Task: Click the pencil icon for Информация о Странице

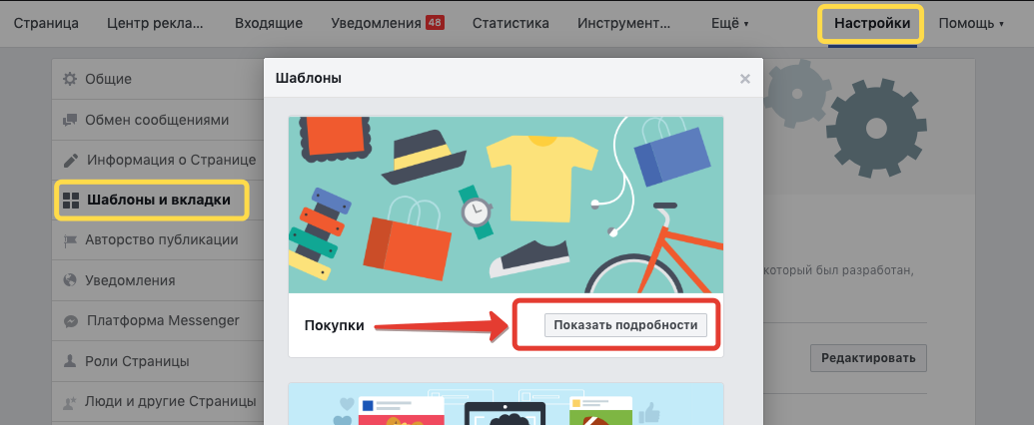Action: pyautogui.click(x=70, y=160)
